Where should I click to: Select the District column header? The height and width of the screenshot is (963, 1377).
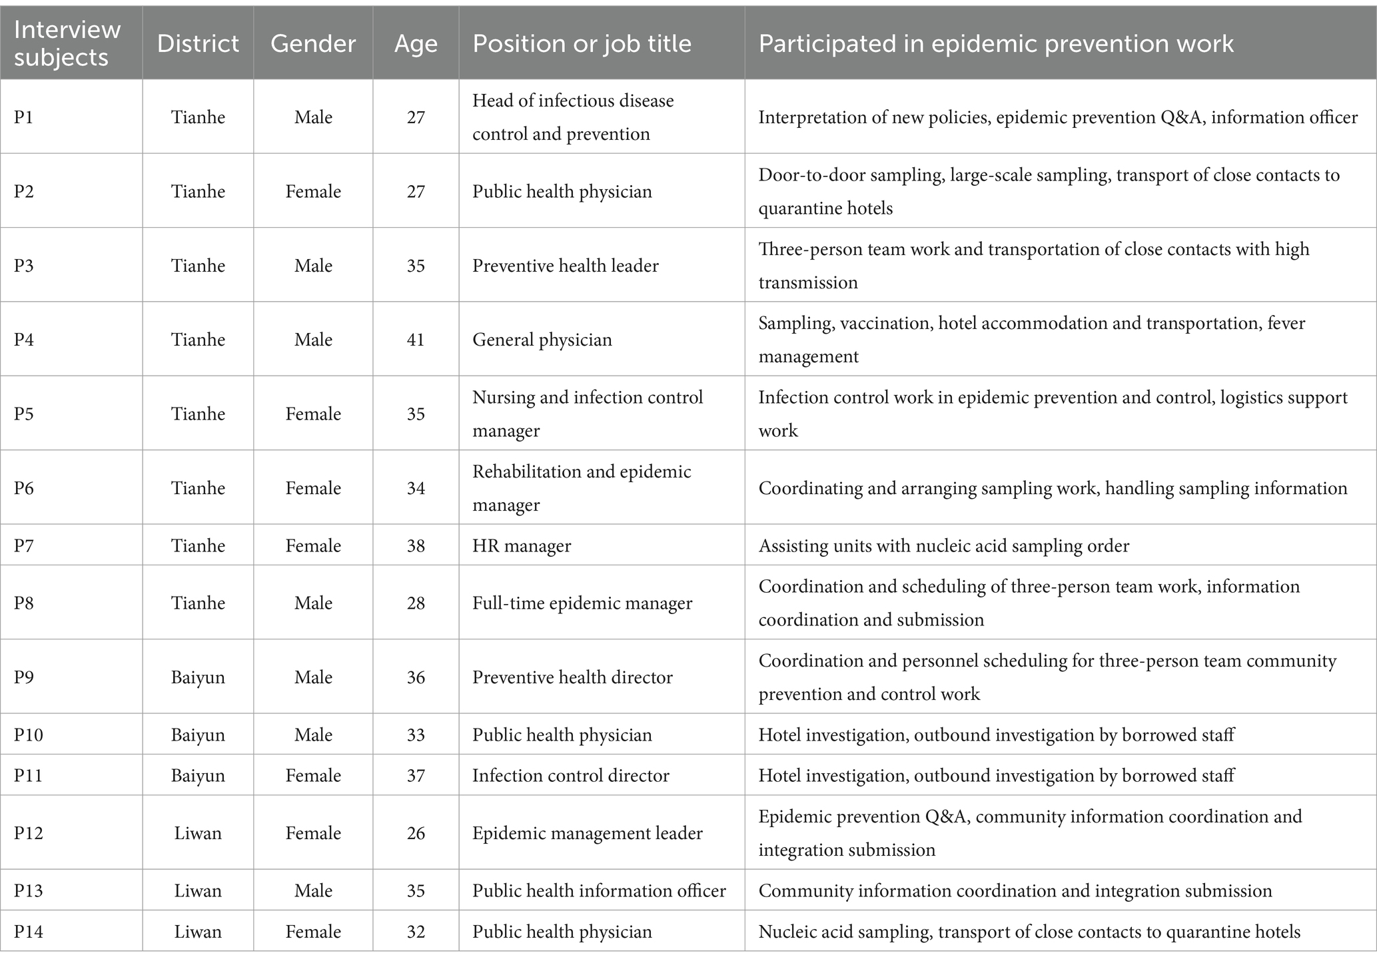pyautogui.click(x=198, y=43)
